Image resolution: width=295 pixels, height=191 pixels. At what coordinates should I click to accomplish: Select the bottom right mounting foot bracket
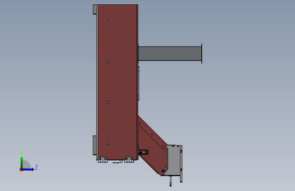(x=129, y=160)
